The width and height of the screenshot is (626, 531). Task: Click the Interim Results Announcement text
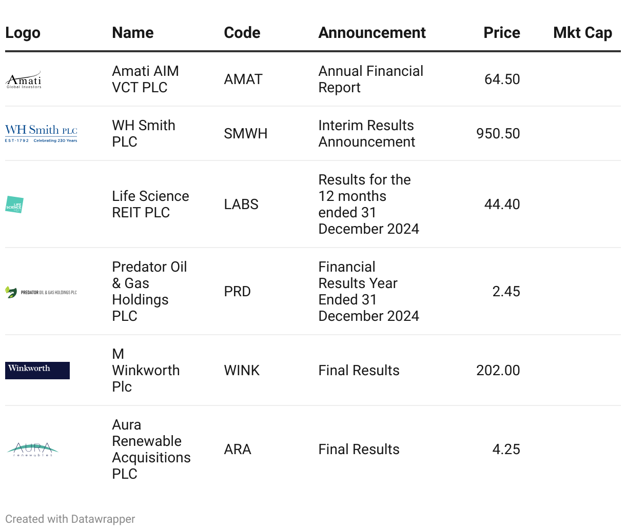click(x=367, y=134)
